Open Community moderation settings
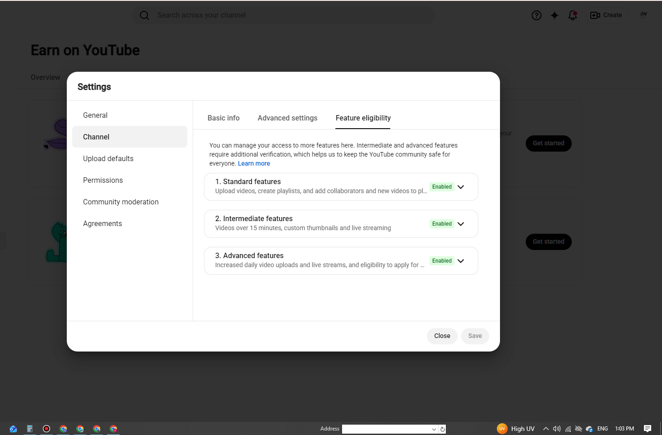The height and width of the screenshot is (435, 662). [x=130, y=202]
